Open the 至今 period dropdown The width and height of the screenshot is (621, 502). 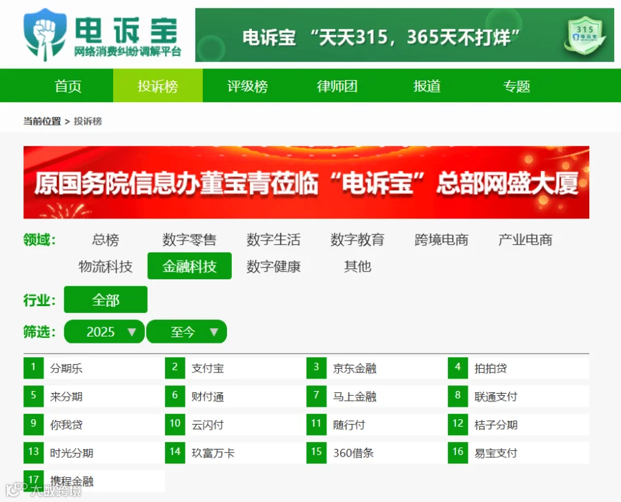pos(186,332)
